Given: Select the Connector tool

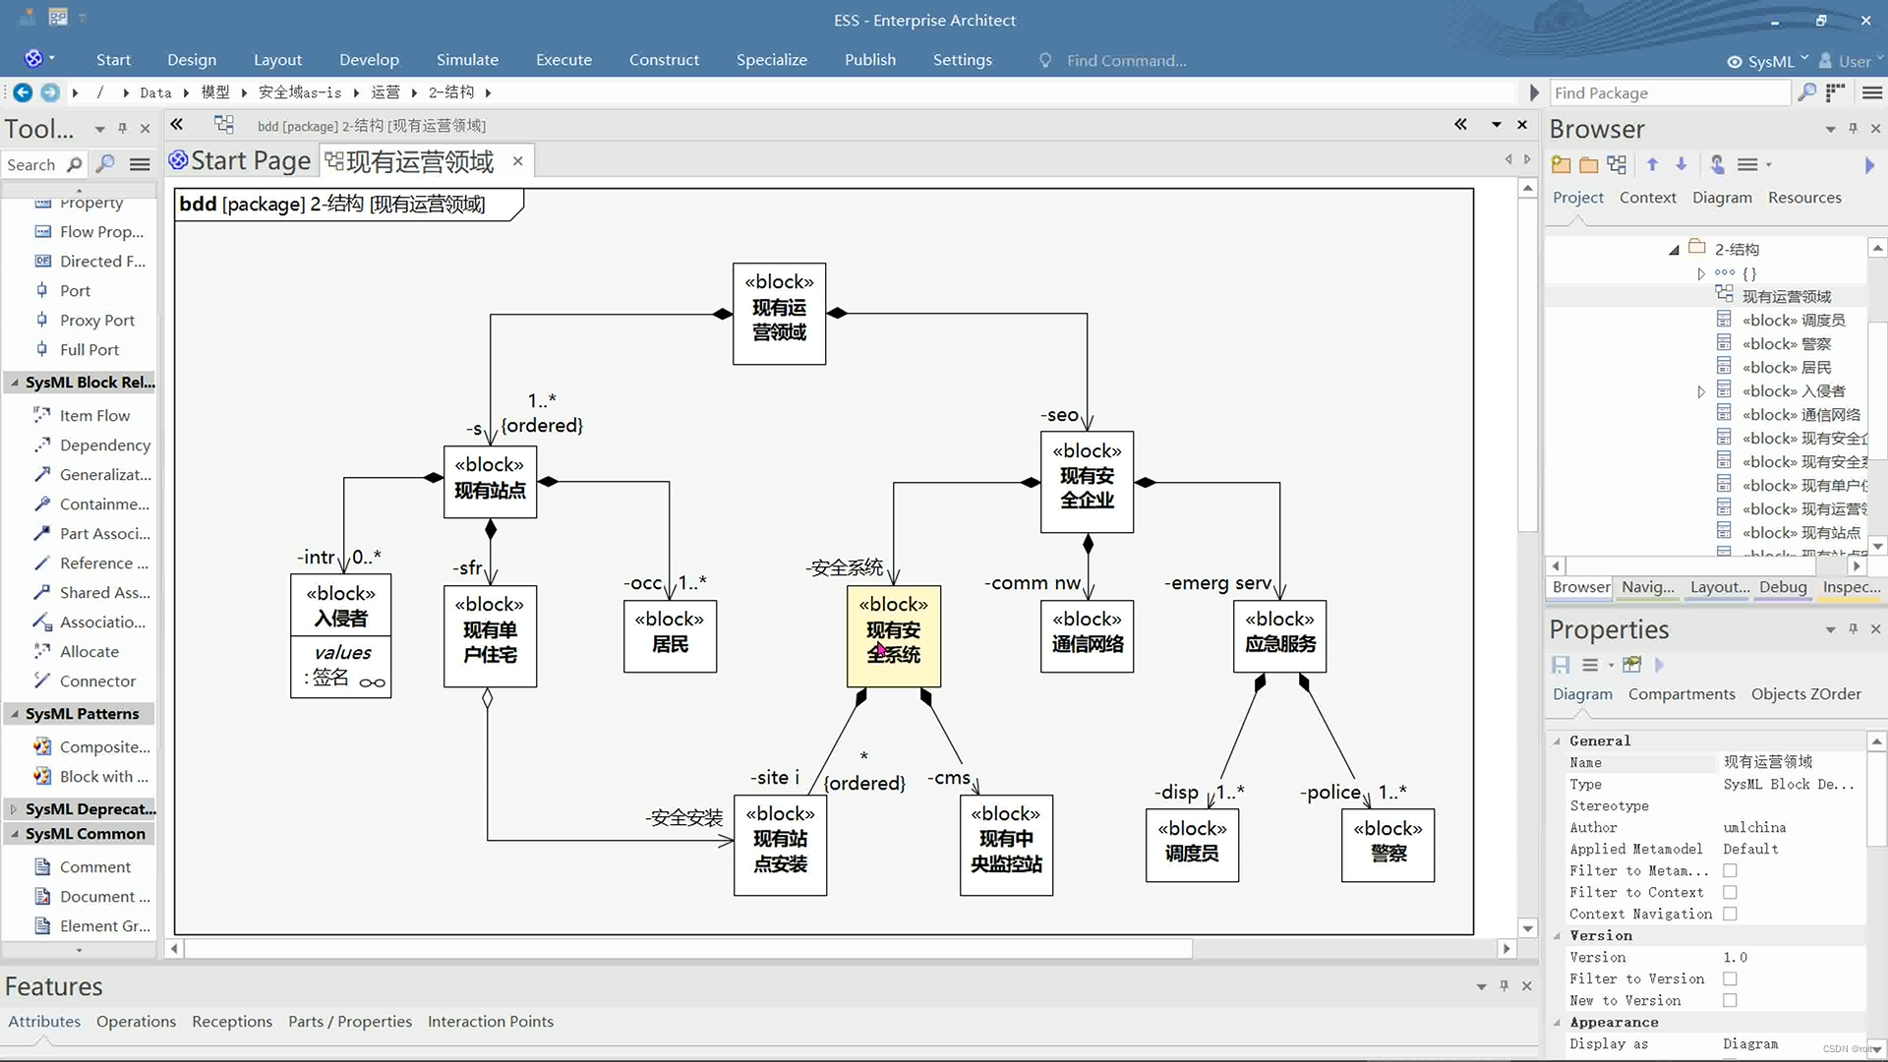Looking at the screenshot, I should pos(97,680).
